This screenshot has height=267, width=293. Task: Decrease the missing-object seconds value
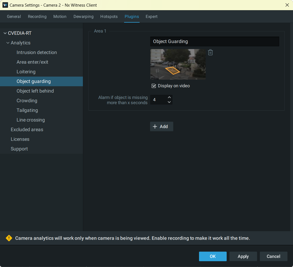coord(169,102)
